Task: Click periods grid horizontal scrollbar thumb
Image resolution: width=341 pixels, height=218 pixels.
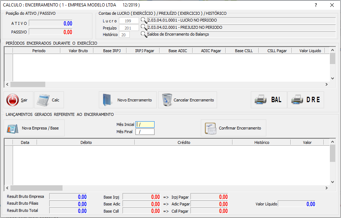Action: (28, 84)
